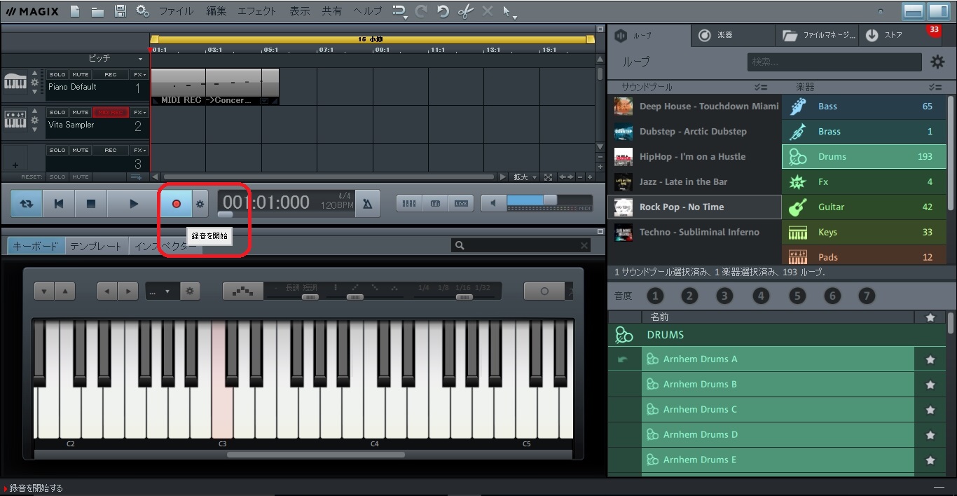Open the 拡大 zoom dropdown

click(525, 177)
